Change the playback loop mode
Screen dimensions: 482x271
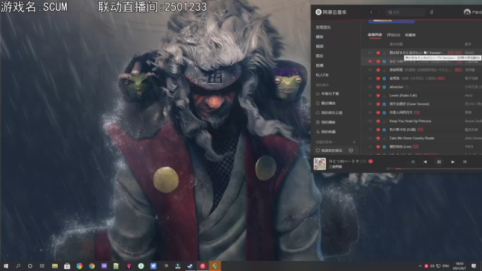tap(413, 162)
